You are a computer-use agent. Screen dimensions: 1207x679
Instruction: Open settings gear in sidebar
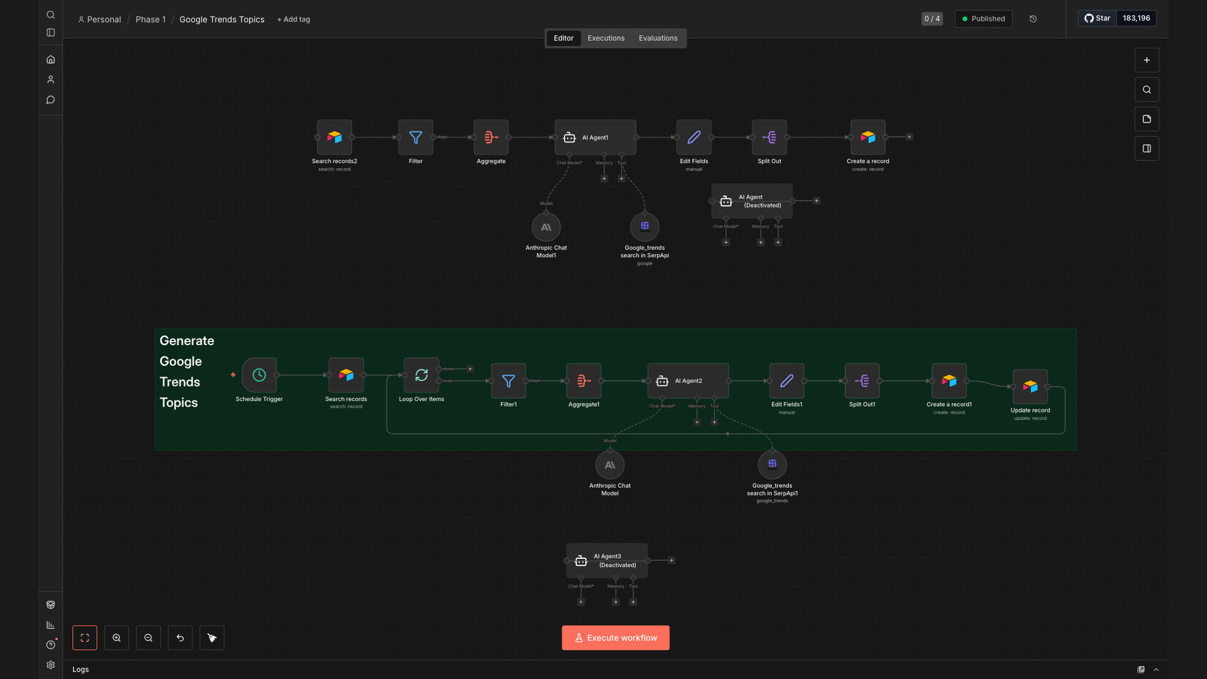coord(51,665)
